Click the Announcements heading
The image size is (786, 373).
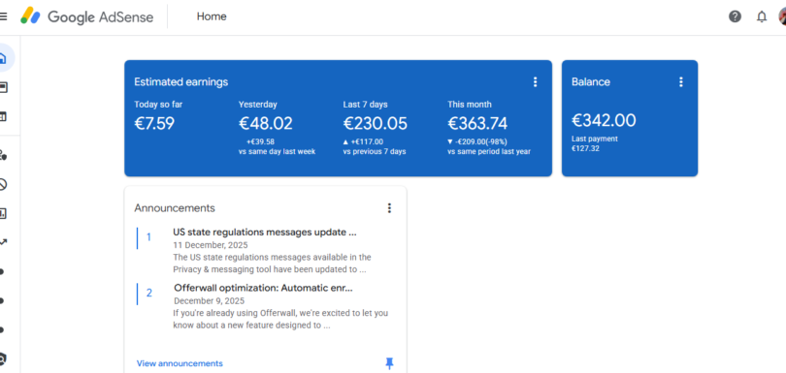pos(175,208)
